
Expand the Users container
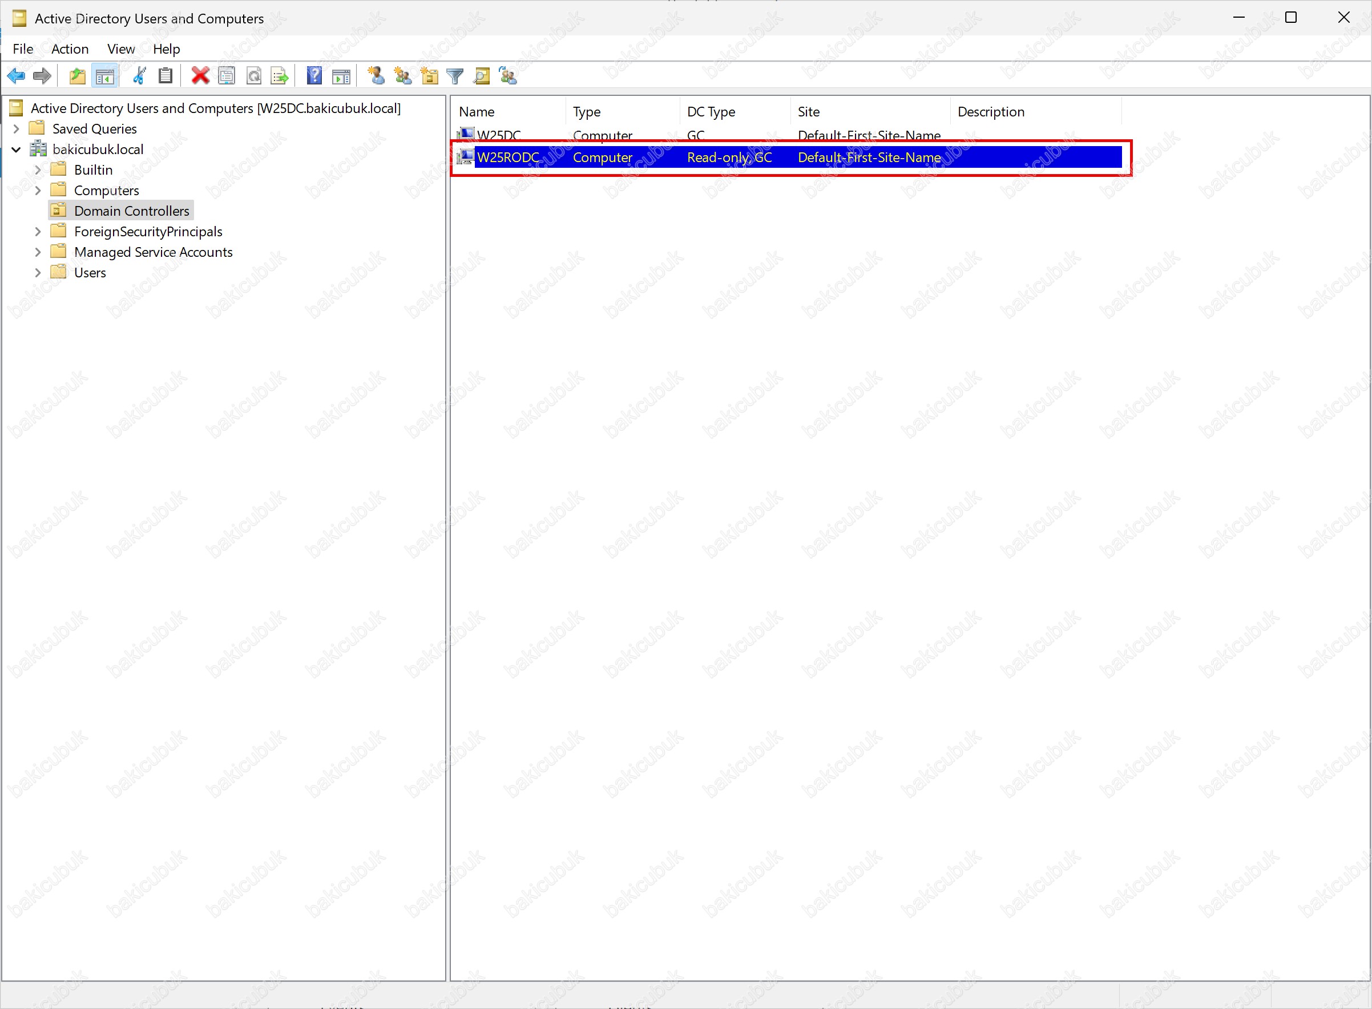click(38, 272)
